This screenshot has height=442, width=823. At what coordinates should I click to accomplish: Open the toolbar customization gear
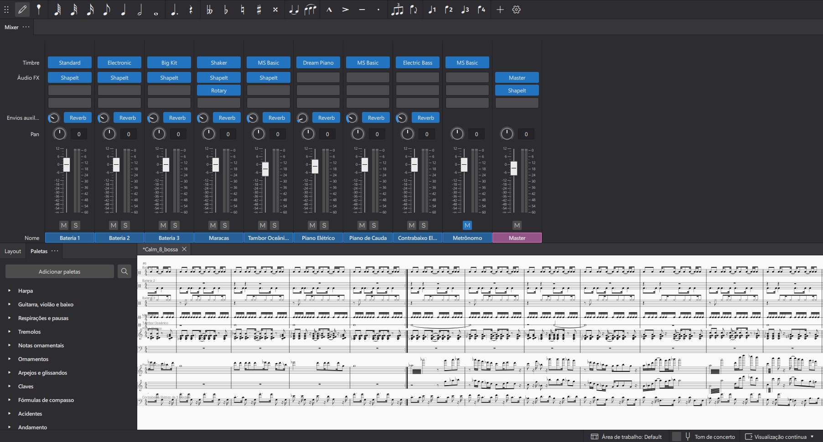(516, 10)
